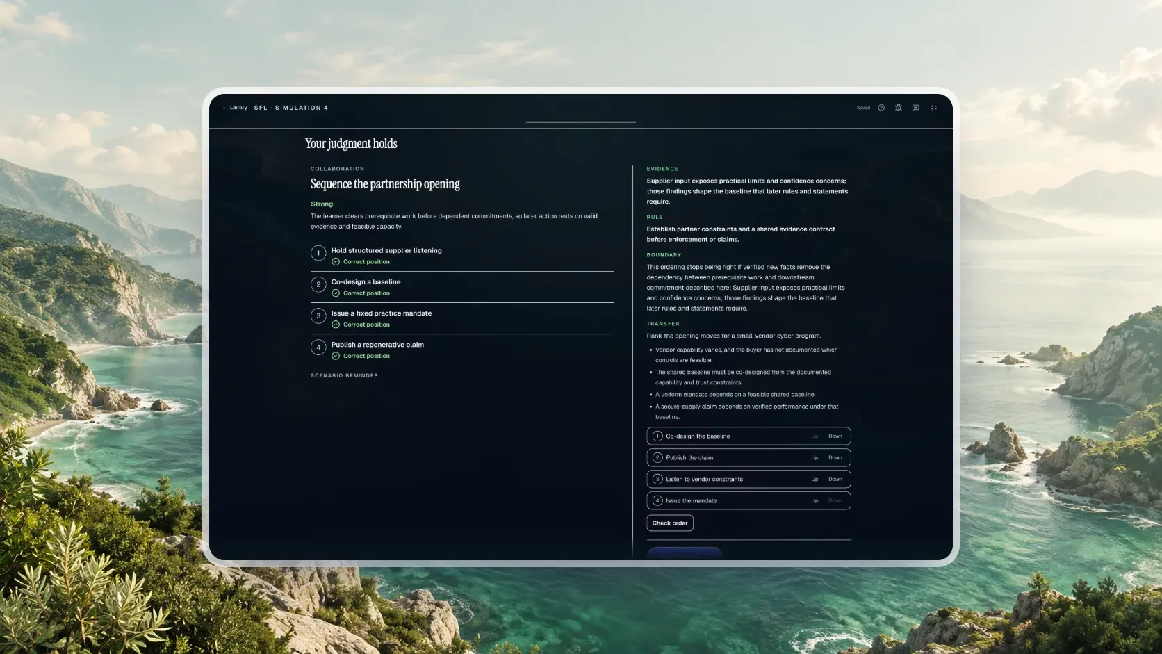This screenshot has width=1162, height=654.
Task: Click the 'TRANSFER' section label
Action: pos(663,324)
